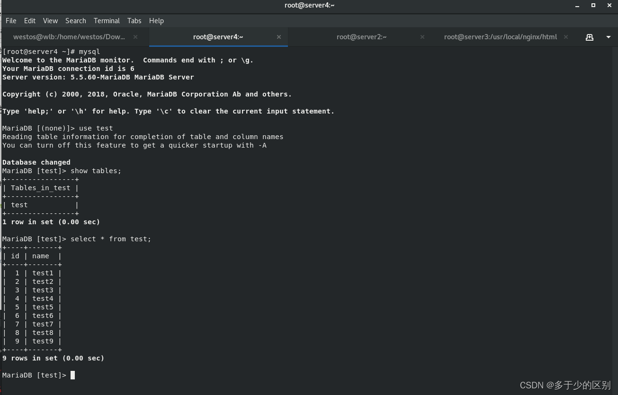The height and width of the screenshot is (395, 618).
Task: Click the row containing test2
Action: [32, 281]
